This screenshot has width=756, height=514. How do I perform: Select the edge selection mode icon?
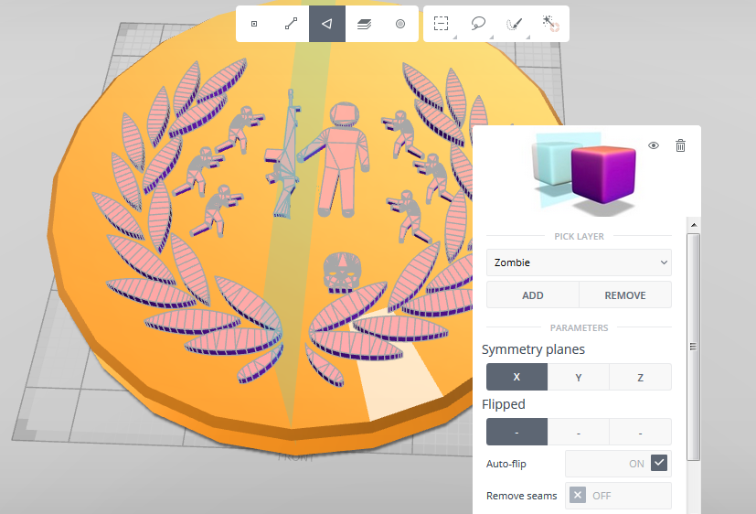pyautogui.click(x=291, y=24)
